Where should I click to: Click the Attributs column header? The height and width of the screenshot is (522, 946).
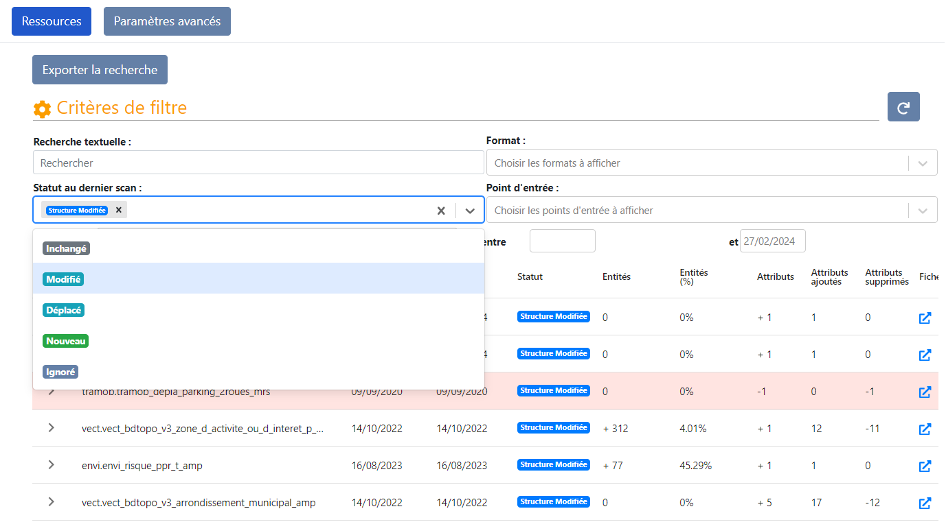pyautogui.click(x=776, y=276)
